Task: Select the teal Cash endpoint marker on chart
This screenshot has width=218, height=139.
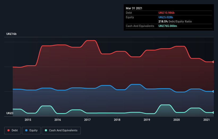Action: (x=213, y=113)
